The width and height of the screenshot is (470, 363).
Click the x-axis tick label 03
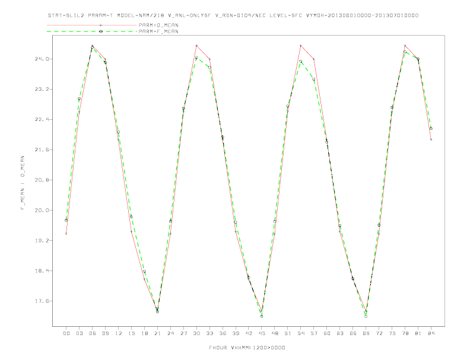(79, 333)
